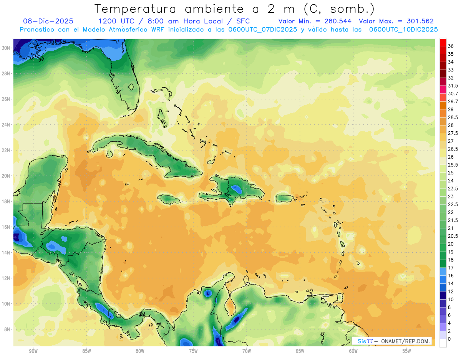Click the legend value "25.5"
The height and width of the screenshot is (356, 461).
coord(453,165)
